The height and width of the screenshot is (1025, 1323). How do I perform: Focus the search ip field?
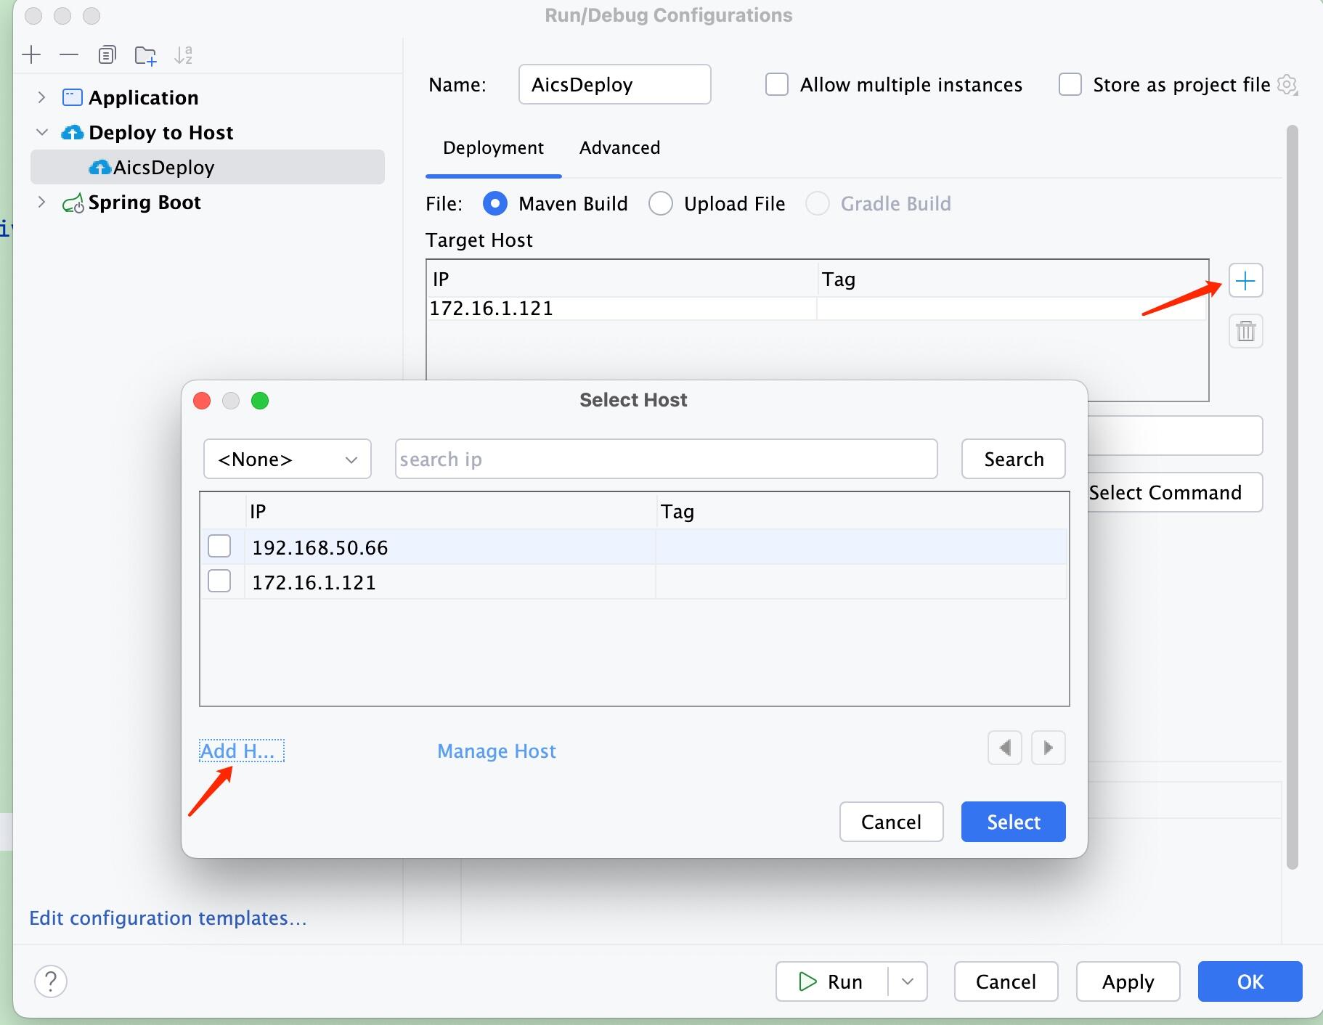click(x=666, y=459)
